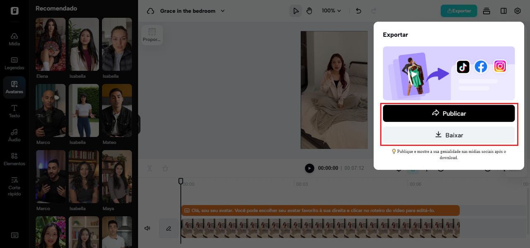Expand the 100% zoom dropdown
This screenshot has width=530, height=248.
point(331,11)
